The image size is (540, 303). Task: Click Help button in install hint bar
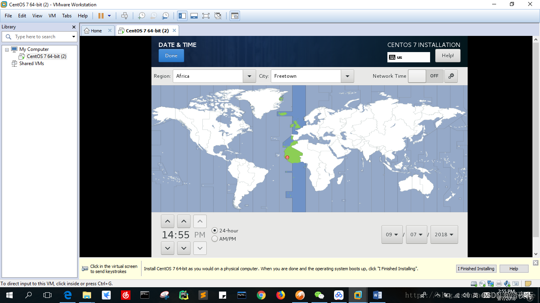click(514, 269)
